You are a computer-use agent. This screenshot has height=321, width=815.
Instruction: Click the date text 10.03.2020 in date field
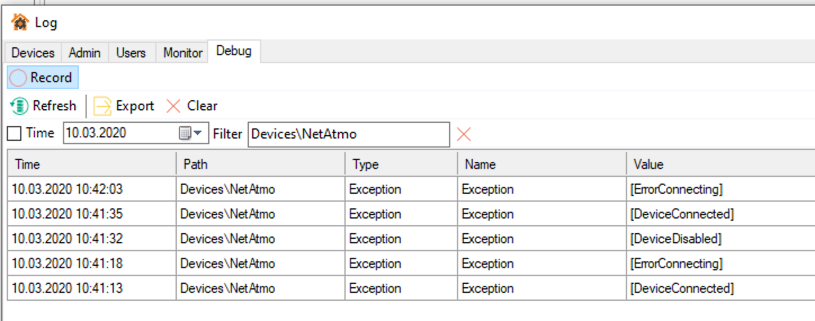pos(96,133)
